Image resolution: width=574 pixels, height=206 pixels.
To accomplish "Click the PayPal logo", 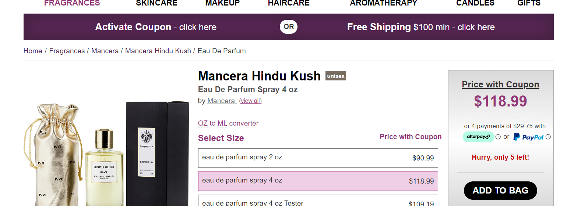I will point(528,137).
